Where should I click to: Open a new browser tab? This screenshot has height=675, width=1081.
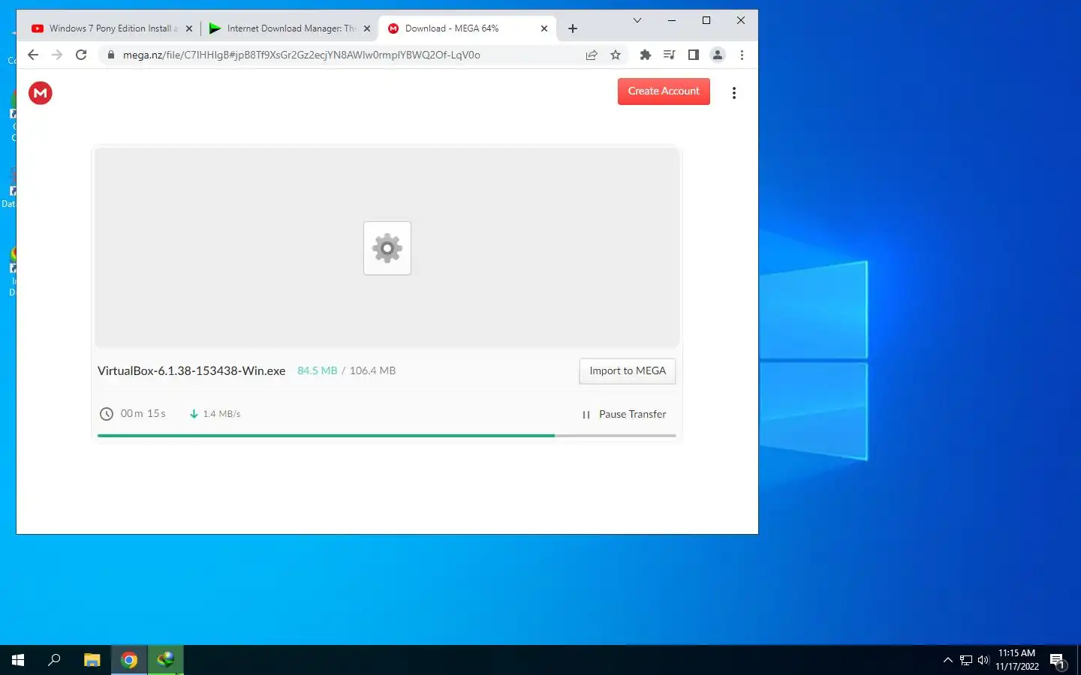click(x=573, y=28)
